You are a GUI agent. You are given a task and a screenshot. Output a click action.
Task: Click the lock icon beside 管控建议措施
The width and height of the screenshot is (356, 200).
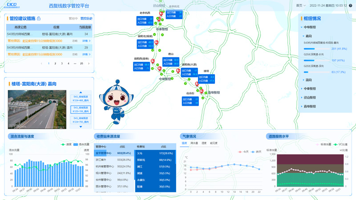39,19
